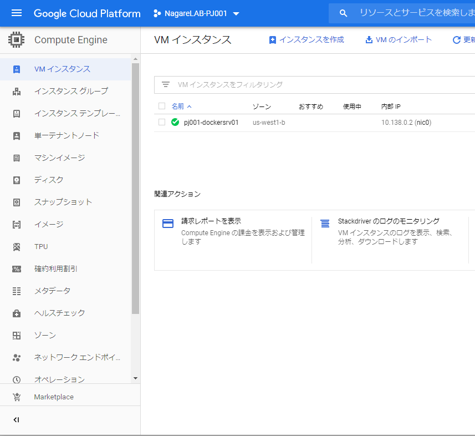Open the pj001-dockersrv01 instance link

coord(211,123)
